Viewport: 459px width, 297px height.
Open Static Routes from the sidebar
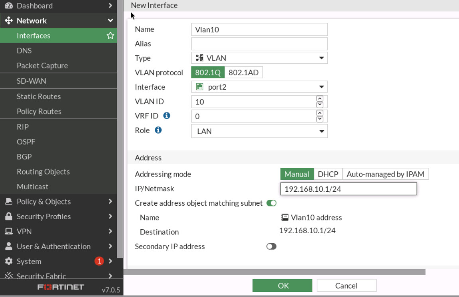coord(38,96)
